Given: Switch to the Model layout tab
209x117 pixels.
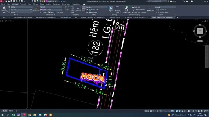Looking at the screenshot, I should (5, 111).
